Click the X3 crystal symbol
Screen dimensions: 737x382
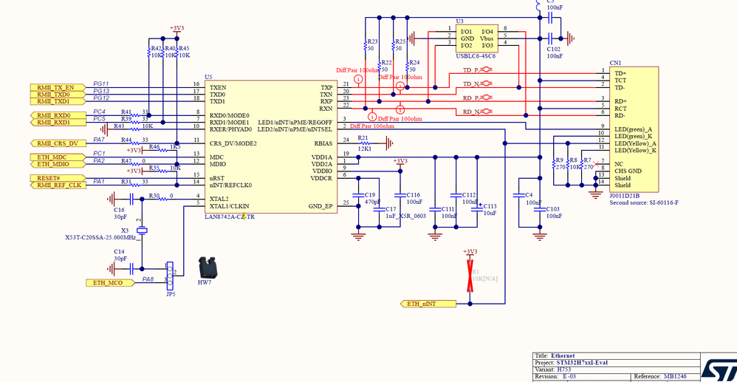click(142, 231)
